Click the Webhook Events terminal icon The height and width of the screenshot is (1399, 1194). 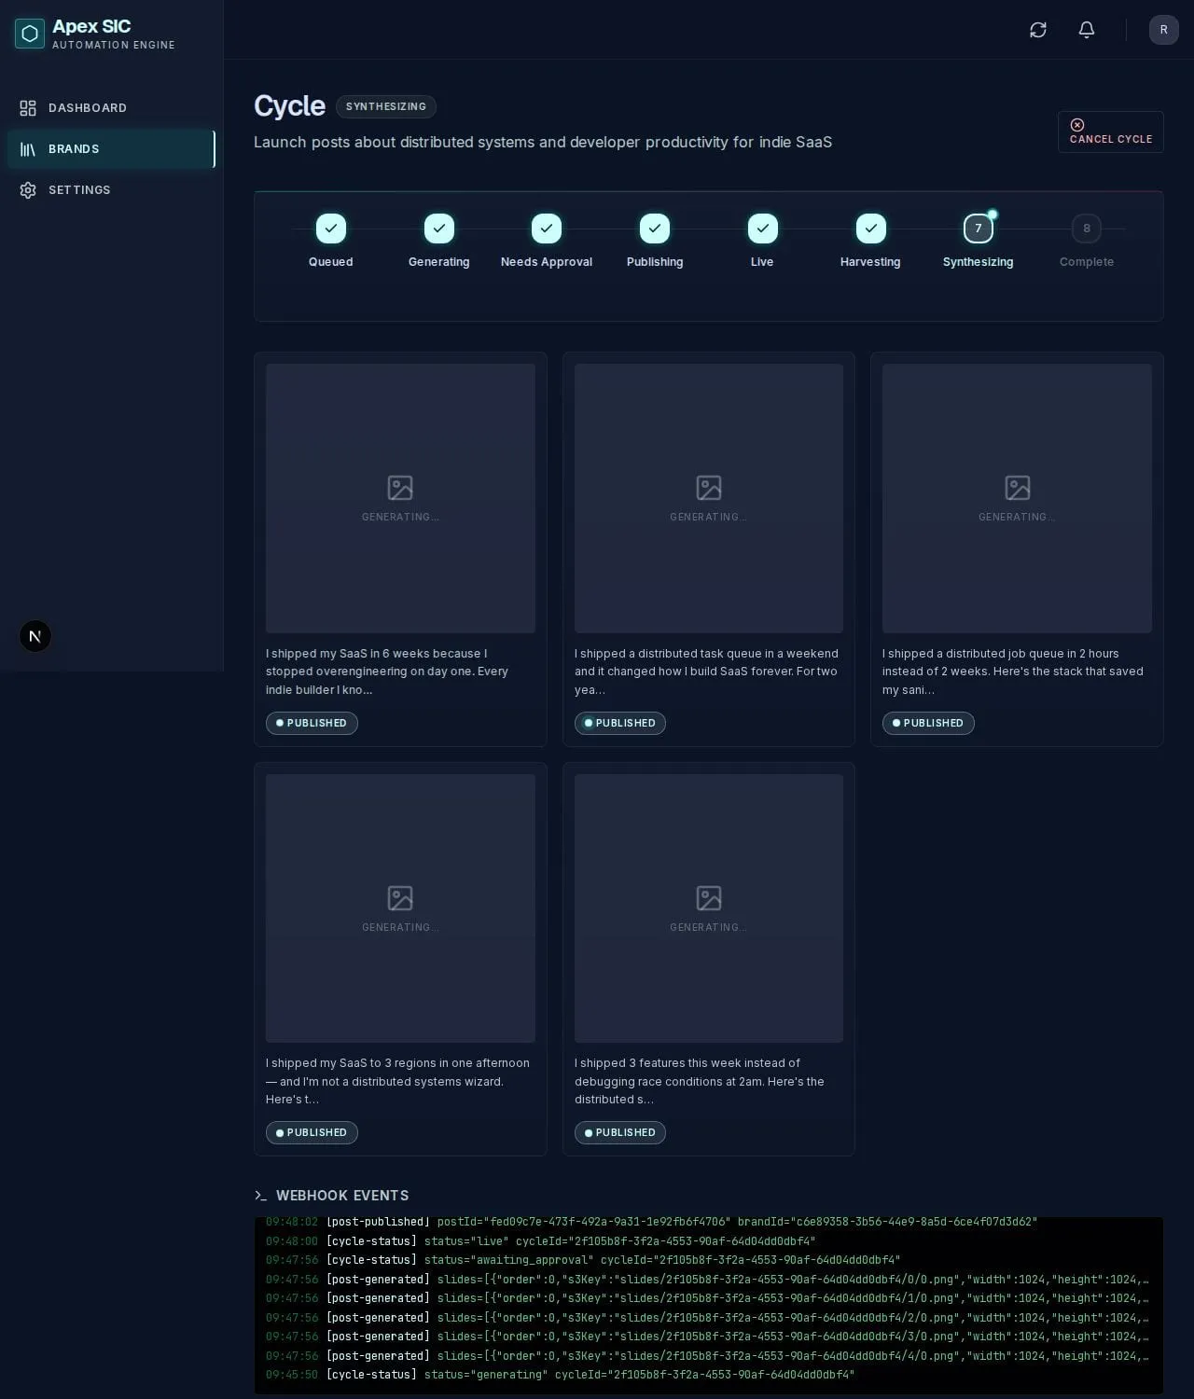[x=261, y=1196]
